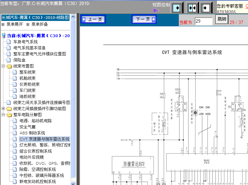The height and width of the screenshot is (185, 248).
Task: Click the 跳转 jump button
Action: pyautogui.click(x=222, y=19)
